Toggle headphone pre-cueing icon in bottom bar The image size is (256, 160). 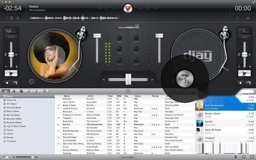(x=244, y=157)
